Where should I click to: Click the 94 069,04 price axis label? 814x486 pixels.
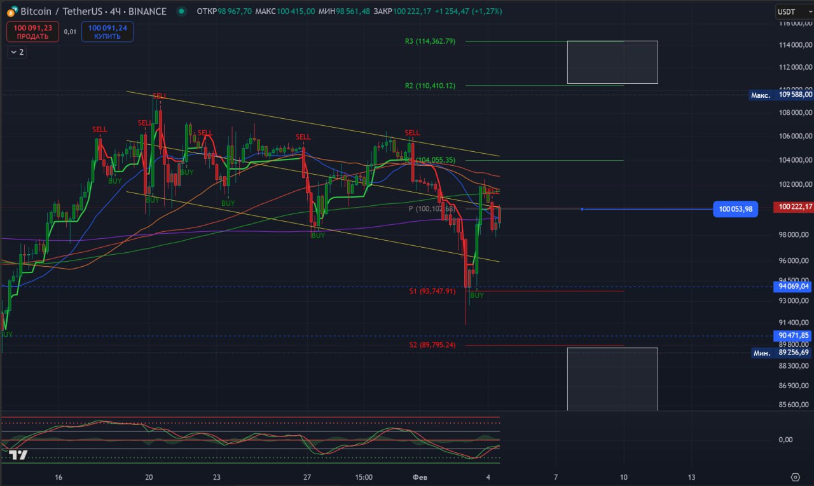(x=793, y=287)
